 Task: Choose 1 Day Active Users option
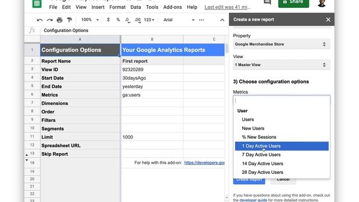coord(282,146)
